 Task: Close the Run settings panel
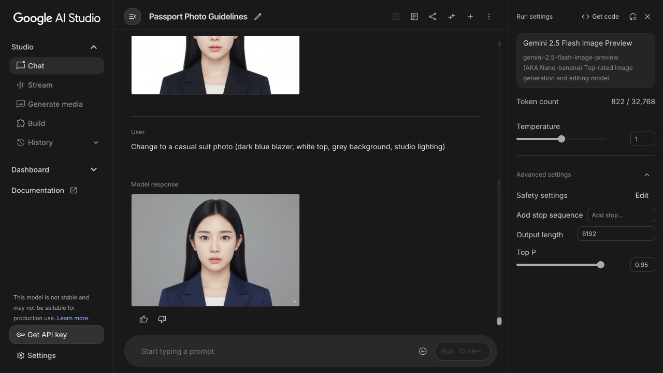click(647, 17)
